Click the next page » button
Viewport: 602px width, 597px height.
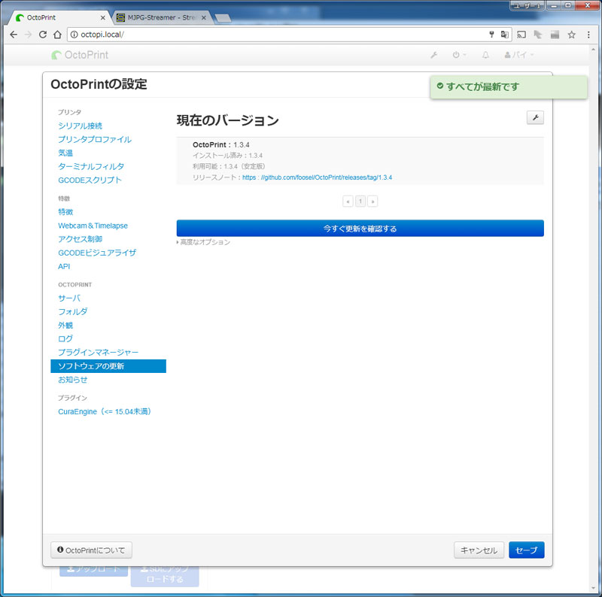tap(372, 201)
